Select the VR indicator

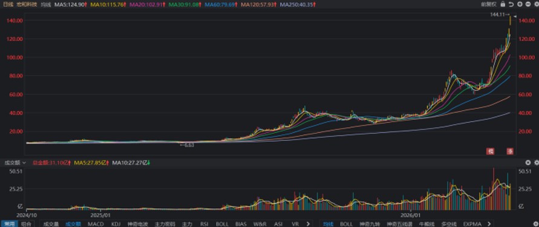coord(295,224)
